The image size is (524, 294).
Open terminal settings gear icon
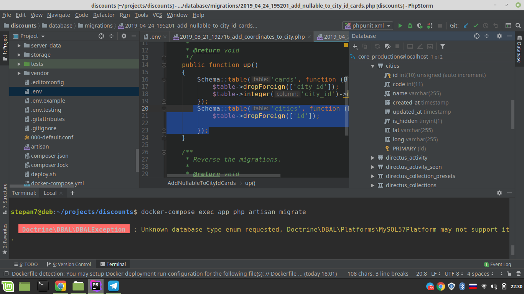pos(499,193)
